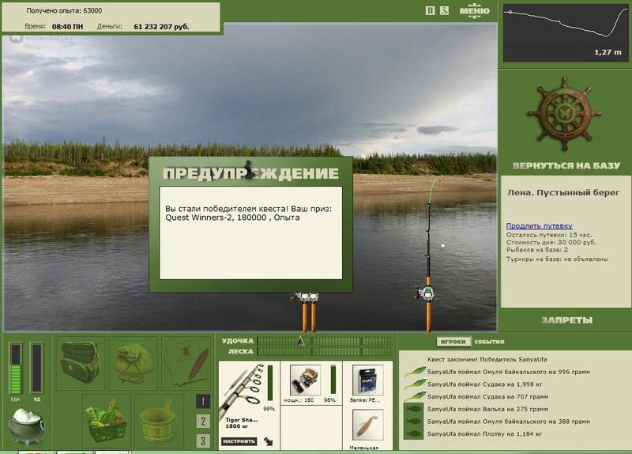Screen dimensions: 632x454
Task: Click the money value 61 232 207 руб.
Action: click(161, 27)
